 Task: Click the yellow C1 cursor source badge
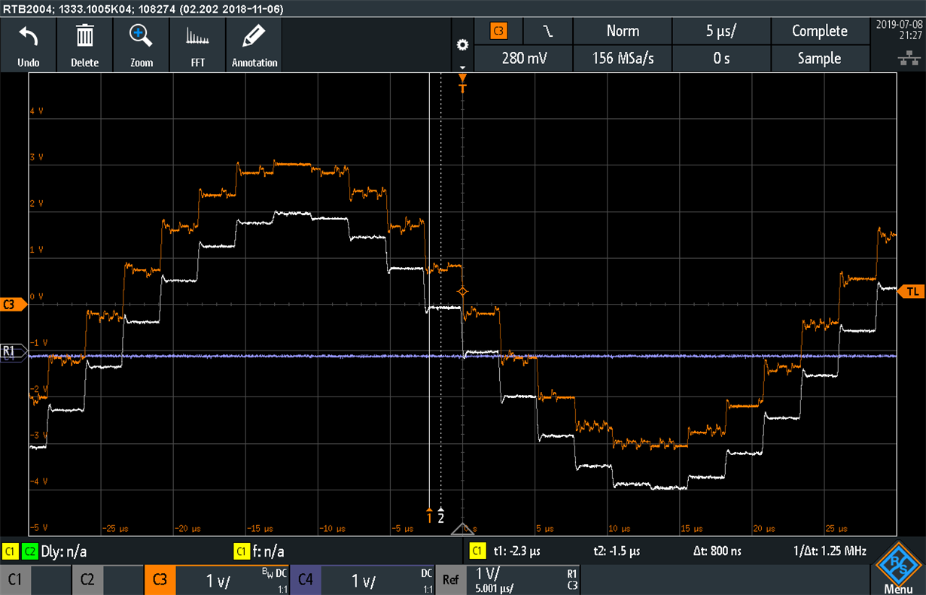point(477,551)
